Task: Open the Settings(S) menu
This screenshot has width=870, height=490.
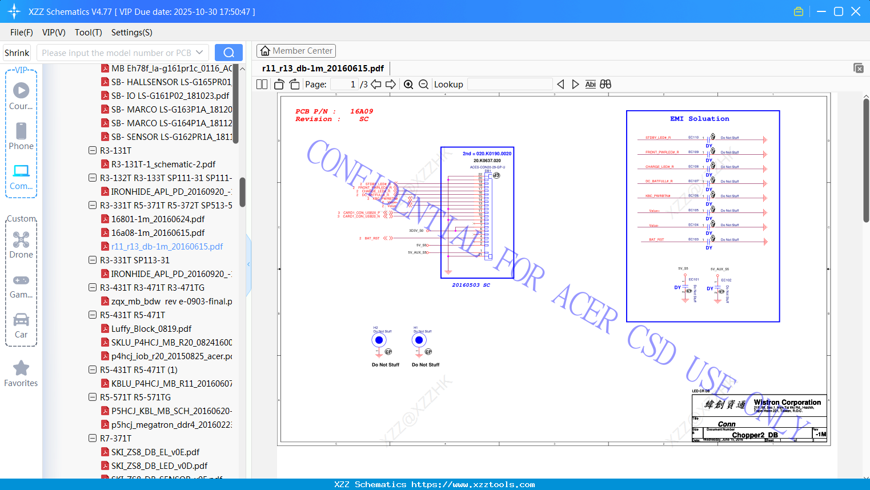Action: 132,33
